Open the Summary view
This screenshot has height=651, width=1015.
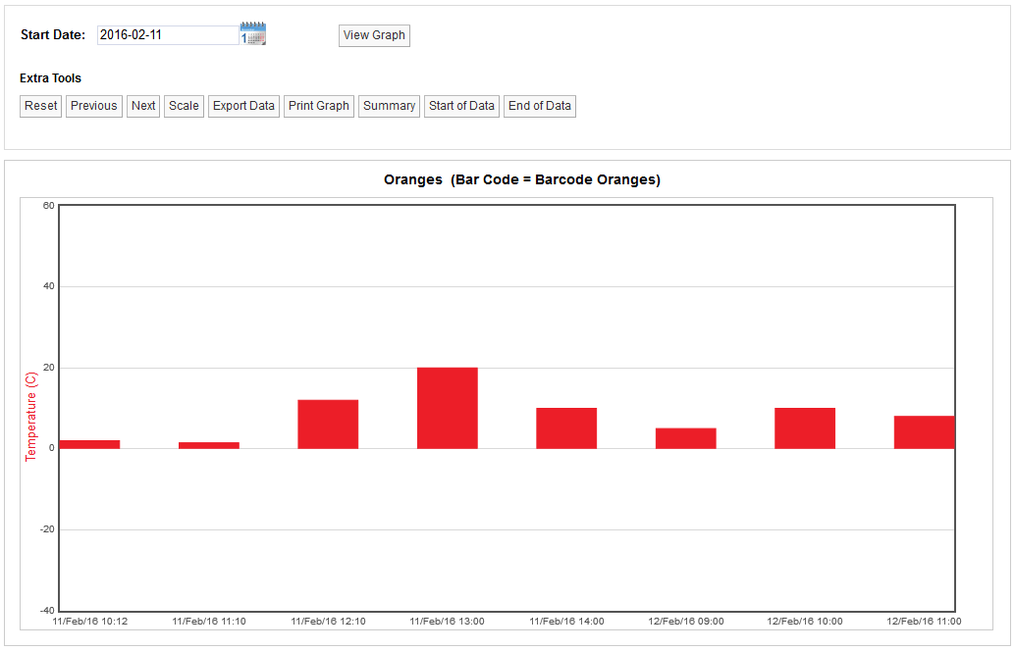[x=389, y=106]
